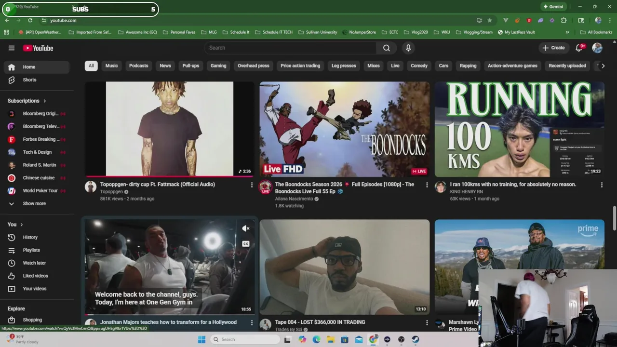Open the Running 100 KMS thumbnail
Screen dimensions: 617x347
(519, 129)
